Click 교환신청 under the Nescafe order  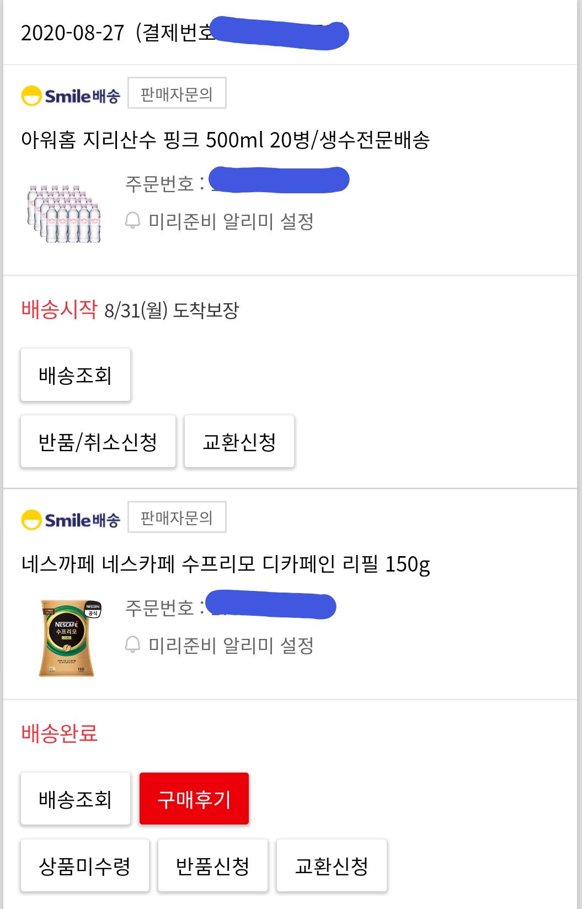[x=332, y=865]
